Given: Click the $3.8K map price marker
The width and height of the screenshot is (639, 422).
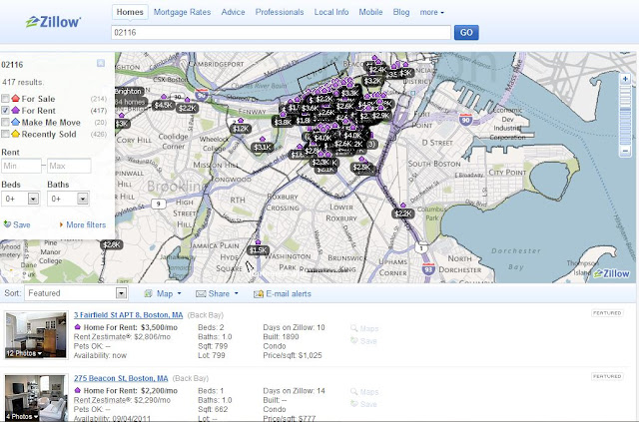Looking at the screenshot, I should pyautogui.click(x=283, y=122).
